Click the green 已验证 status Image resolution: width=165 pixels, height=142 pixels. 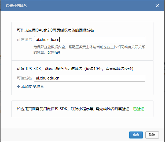(139, 109)
